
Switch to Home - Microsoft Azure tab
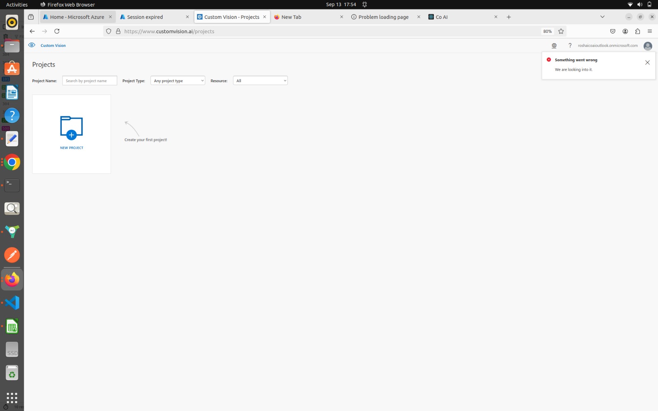pyautogui.click(x=77, y=17)
